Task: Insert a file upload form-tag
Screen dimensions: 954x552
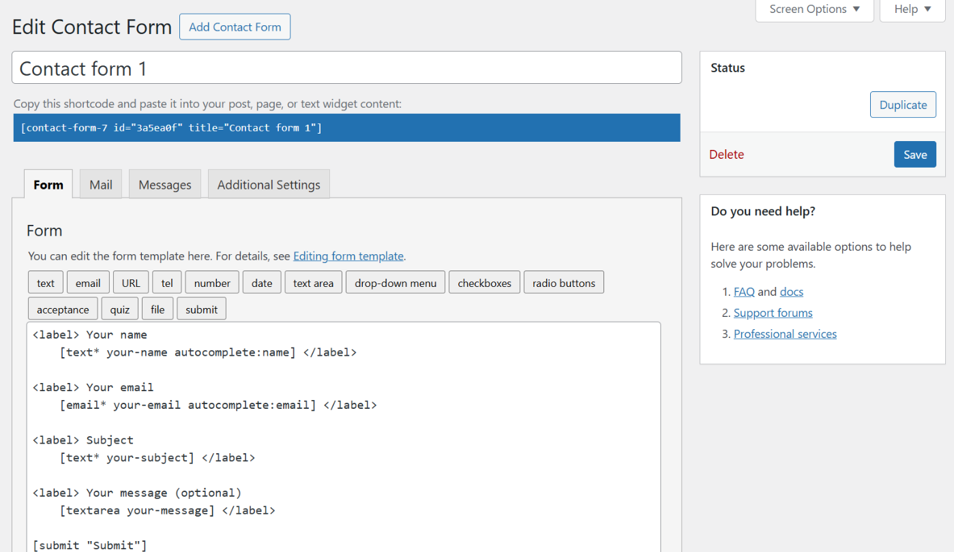Action: pyautogui.click(x=158, y=308)
